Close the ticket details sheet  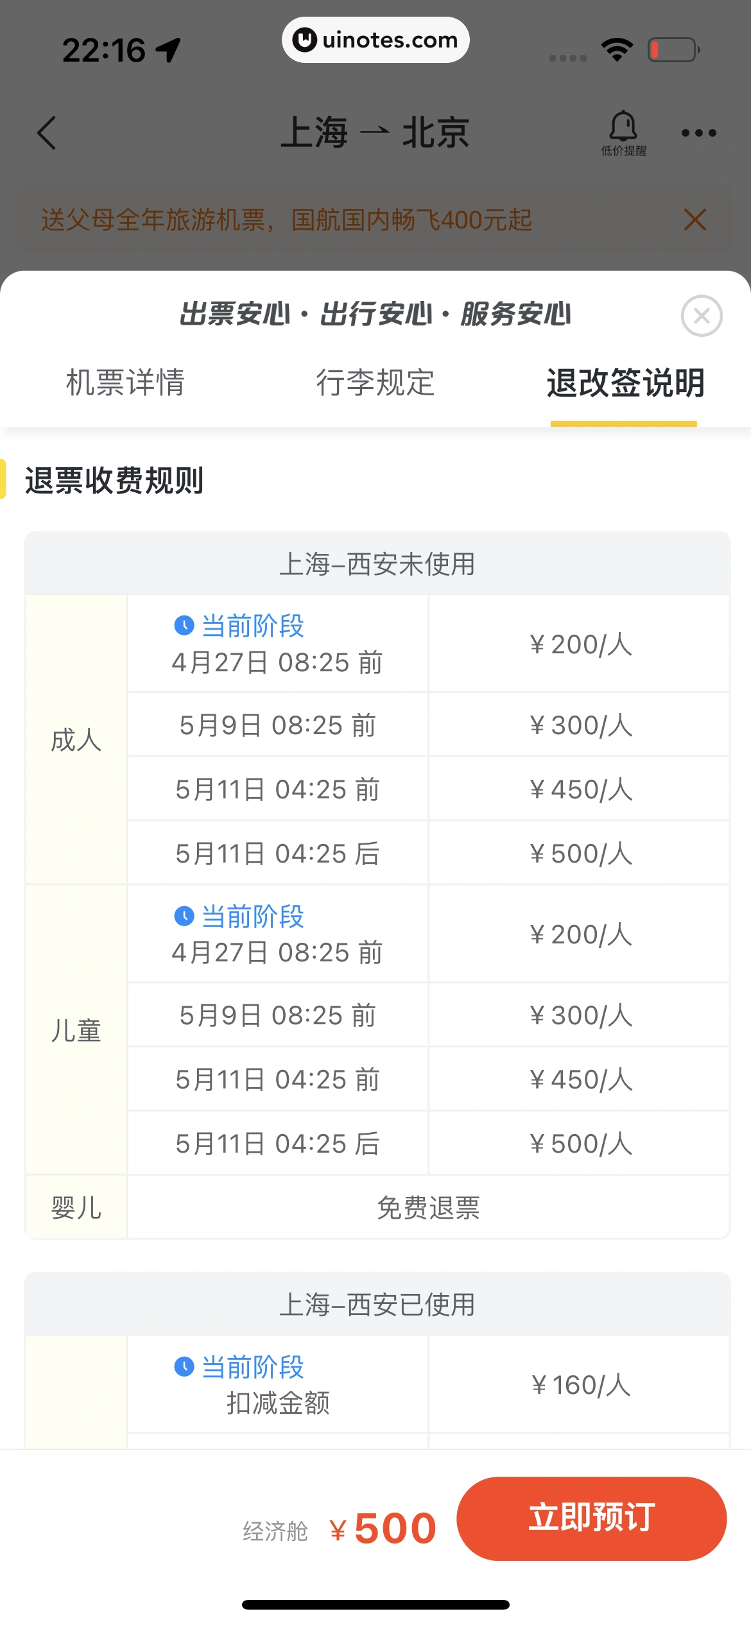701,316
